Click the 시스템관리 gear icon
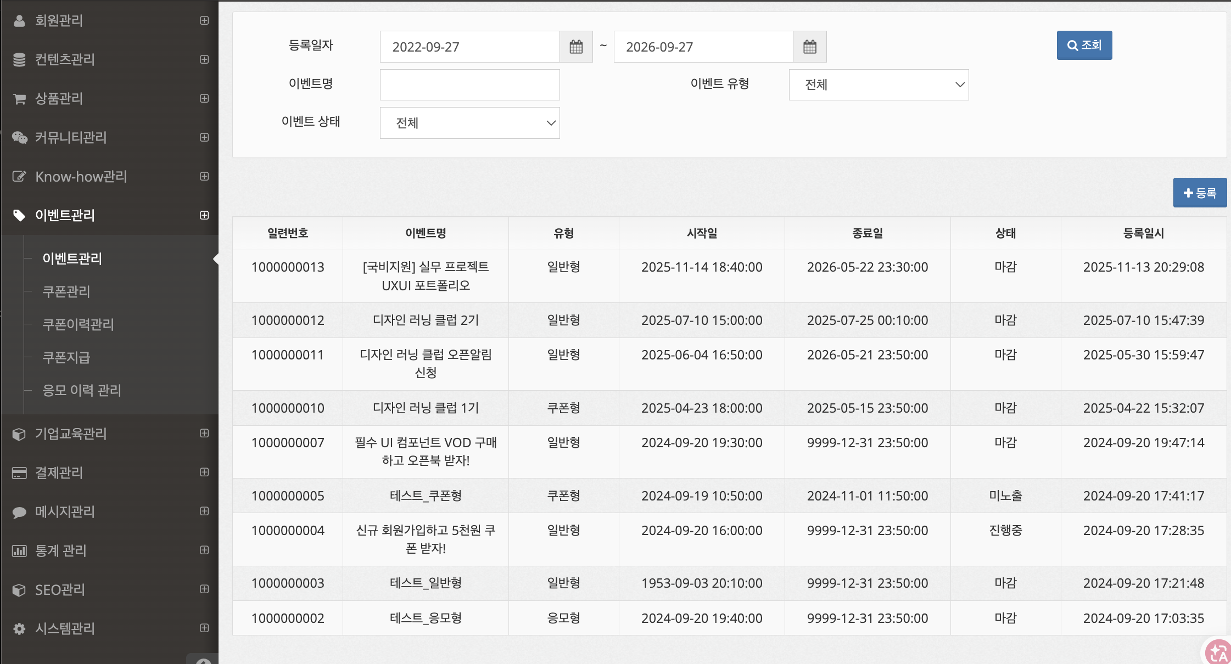The height and width of the screenshot is (664, 1231). (x=19, y=629)
